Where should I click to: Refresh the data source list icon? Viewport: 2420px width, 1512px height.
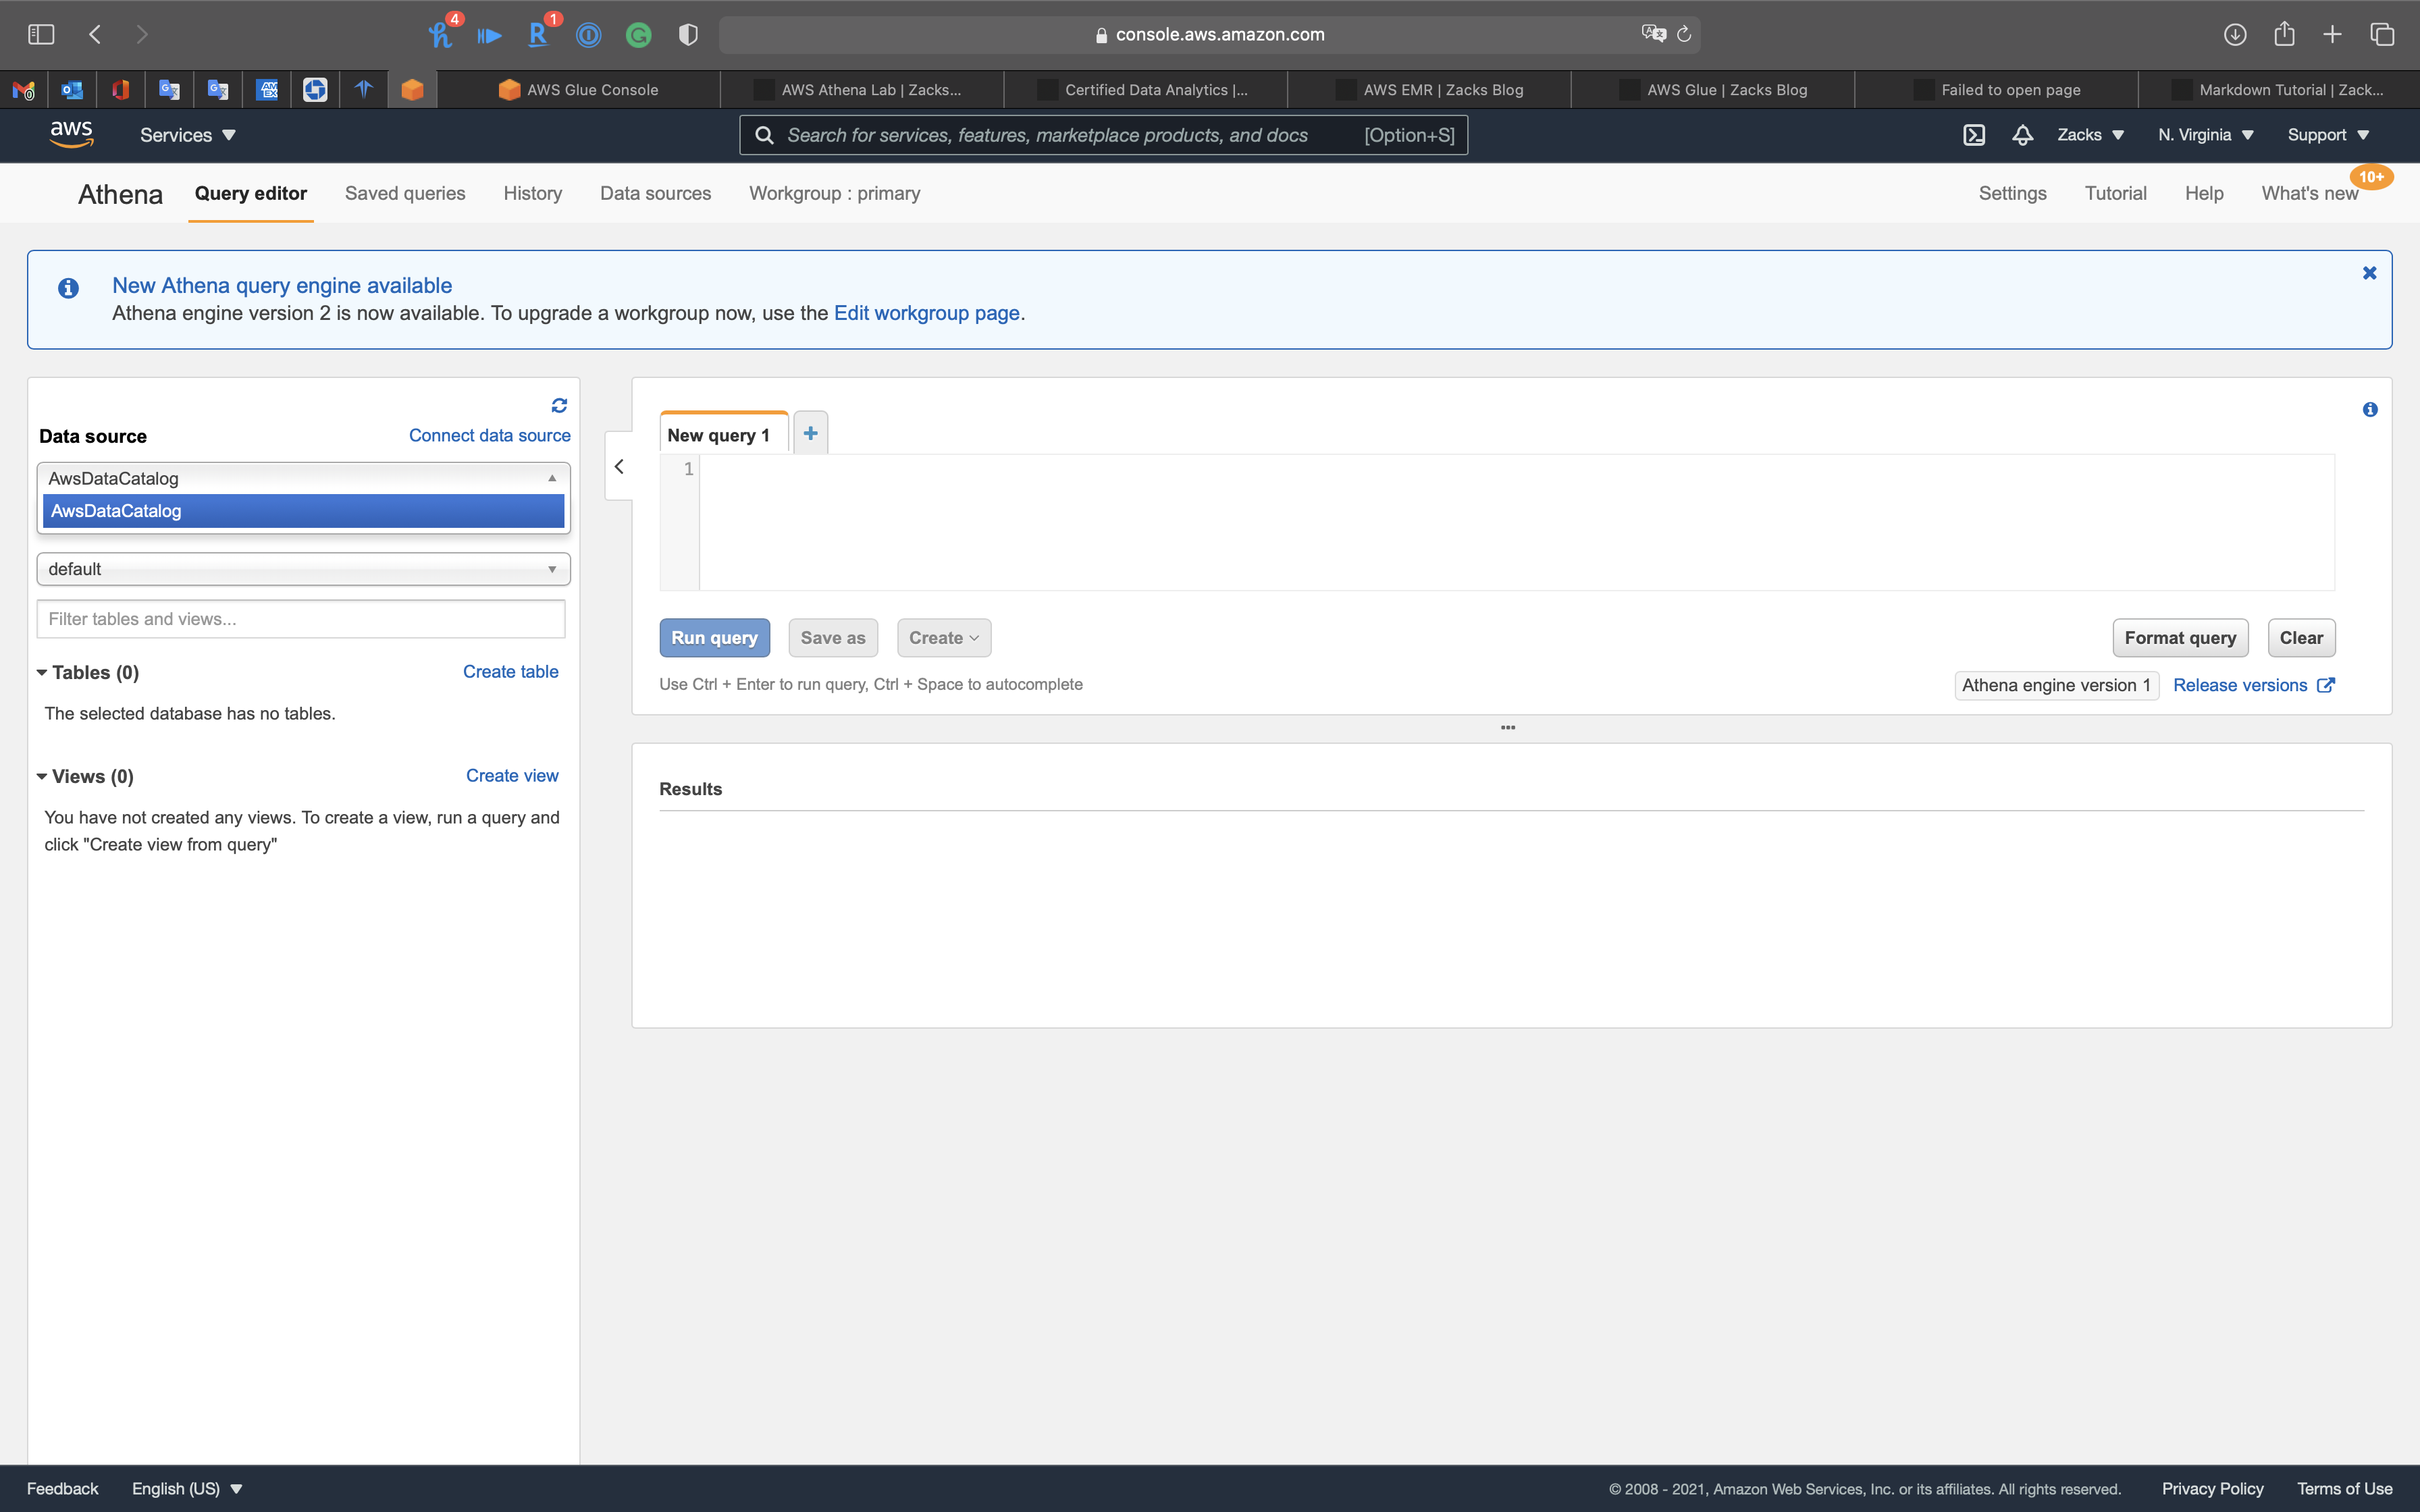pyautogui.click(x=559, y=405)
